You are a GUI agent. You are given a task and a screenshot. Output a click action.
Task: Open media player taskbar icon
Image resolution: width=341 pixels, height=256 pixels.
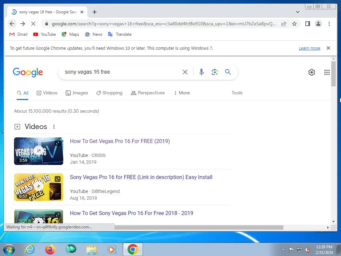point(112,249)
